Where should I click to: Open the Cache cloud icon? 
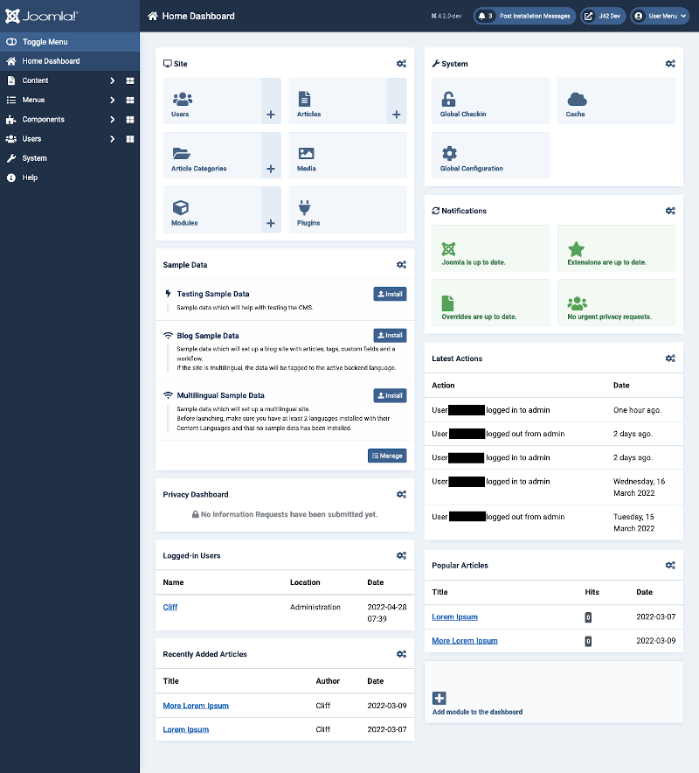point(577,96)
